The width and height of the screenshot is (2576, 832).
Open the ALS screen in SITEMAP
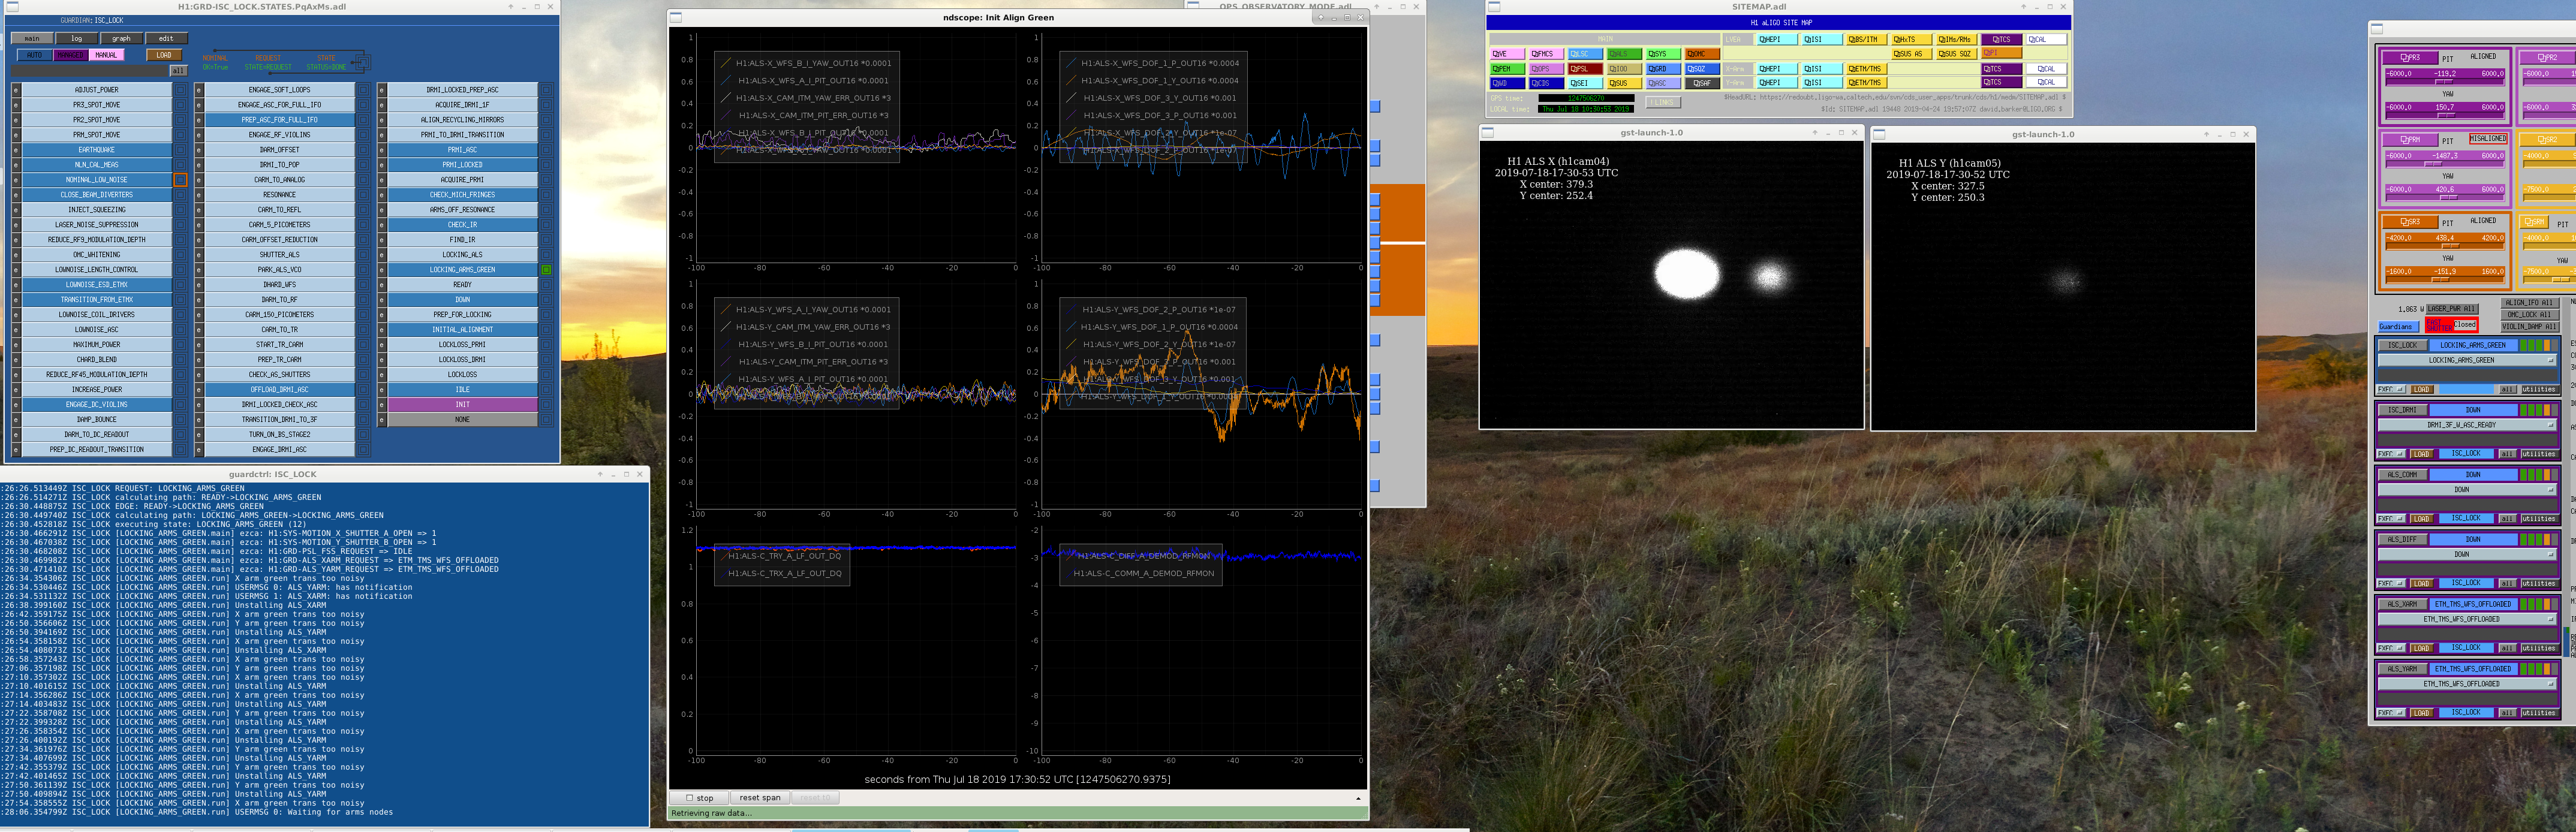(1624, 54)
